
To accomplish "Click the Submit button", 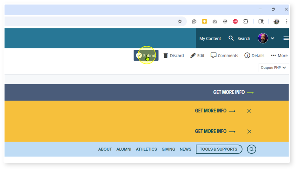I will [x=146, y=56].
